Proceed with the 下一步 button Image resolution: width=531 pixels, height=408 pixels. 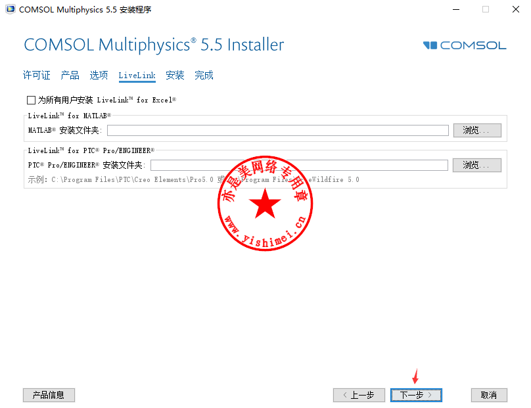click(x=416, y=395)
